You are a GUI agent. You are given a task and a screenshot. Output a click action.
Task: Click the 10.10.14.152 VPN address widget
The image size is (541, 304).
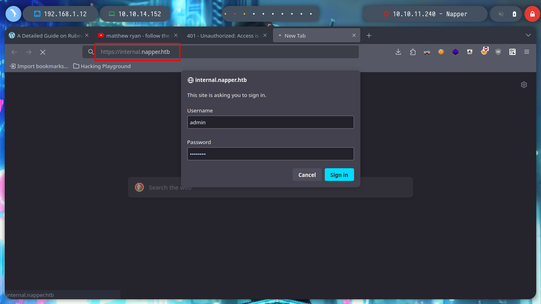[135, 14]
